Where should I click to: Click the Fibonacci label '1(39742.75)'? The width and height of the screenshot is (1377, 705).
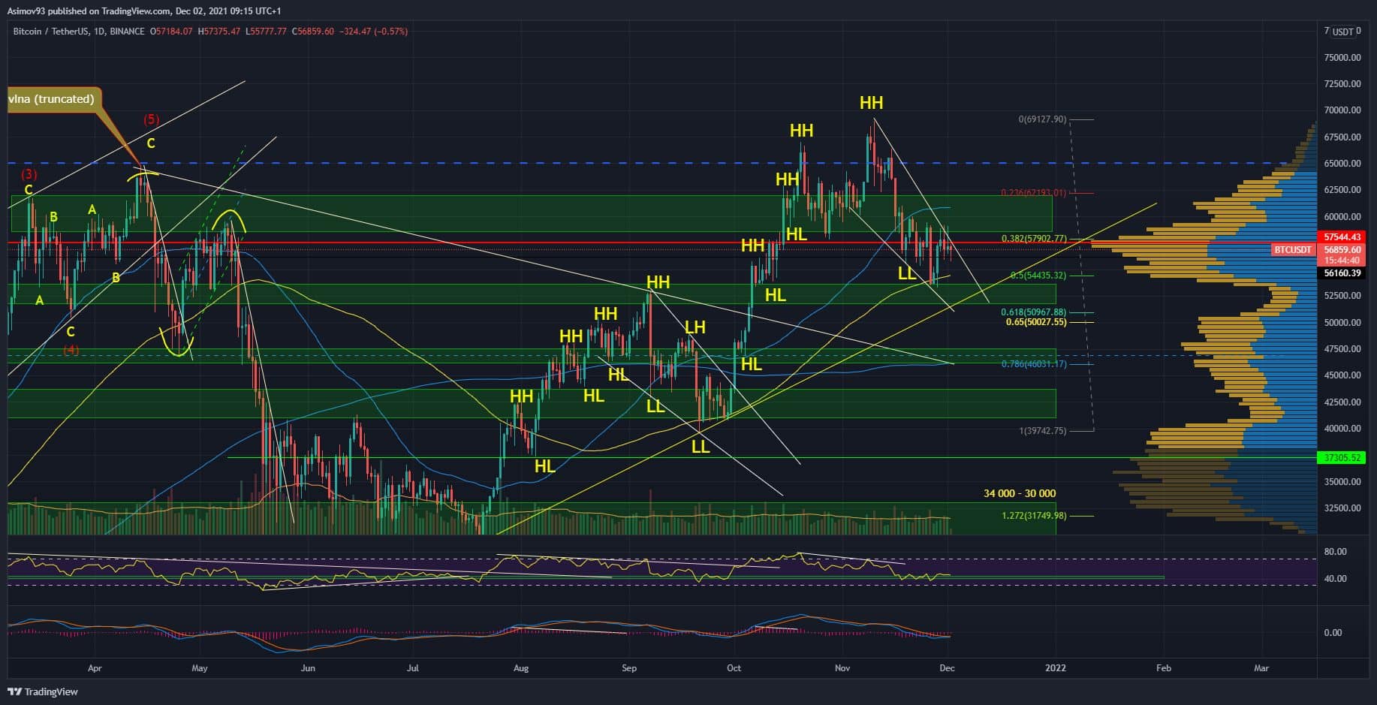click(1042, 431)
